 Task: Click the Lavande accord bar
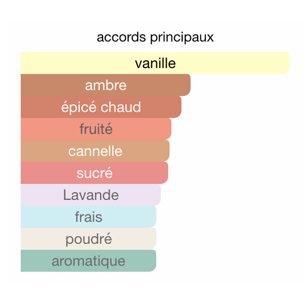(91, 195)
